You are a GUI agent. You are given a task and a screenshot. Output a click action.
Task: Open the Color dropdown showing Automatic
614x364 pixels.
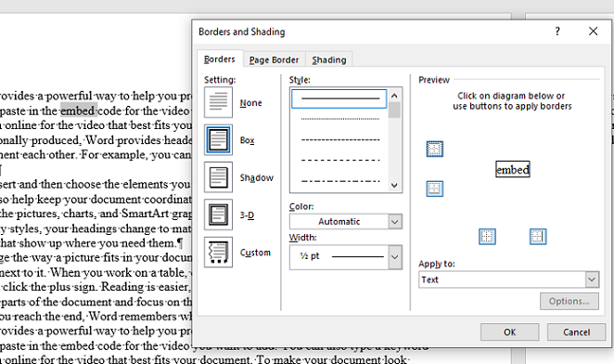[346, 222]
